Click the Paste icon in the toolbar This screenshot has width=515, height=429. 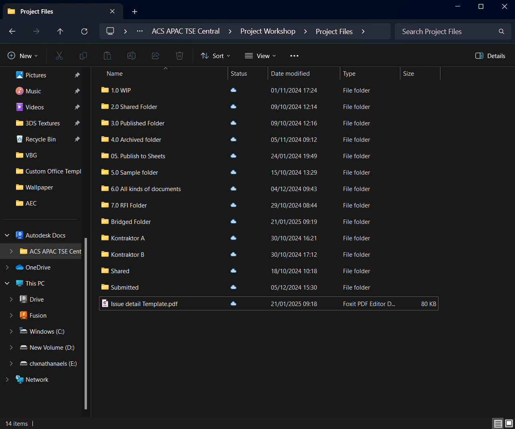[x=107, y=56]
